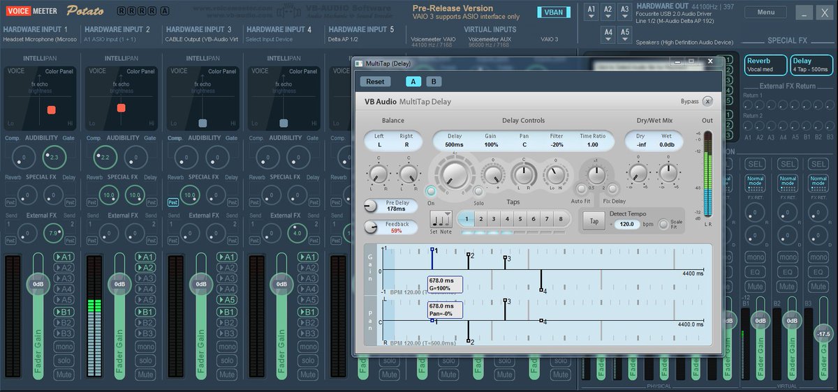Click the Reset button in MultiTap
This screenshot has height=392, width=838.
(x=375, y=82)
